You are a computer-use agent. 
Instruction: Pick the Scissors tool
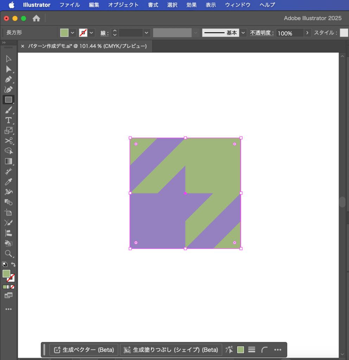[x=8, y=141]
